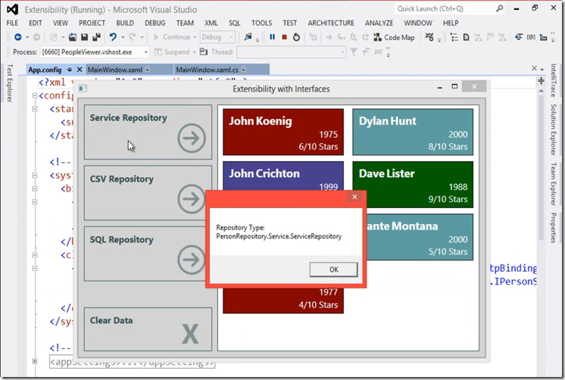Click the Service Repository button
This screenshot has height=380, width=565.
click(x=148, y=132)
